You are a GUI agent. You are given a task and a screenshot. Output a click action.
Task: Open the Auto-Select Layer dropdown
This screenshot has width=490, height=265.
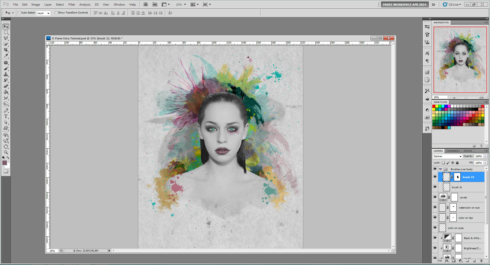43,13
